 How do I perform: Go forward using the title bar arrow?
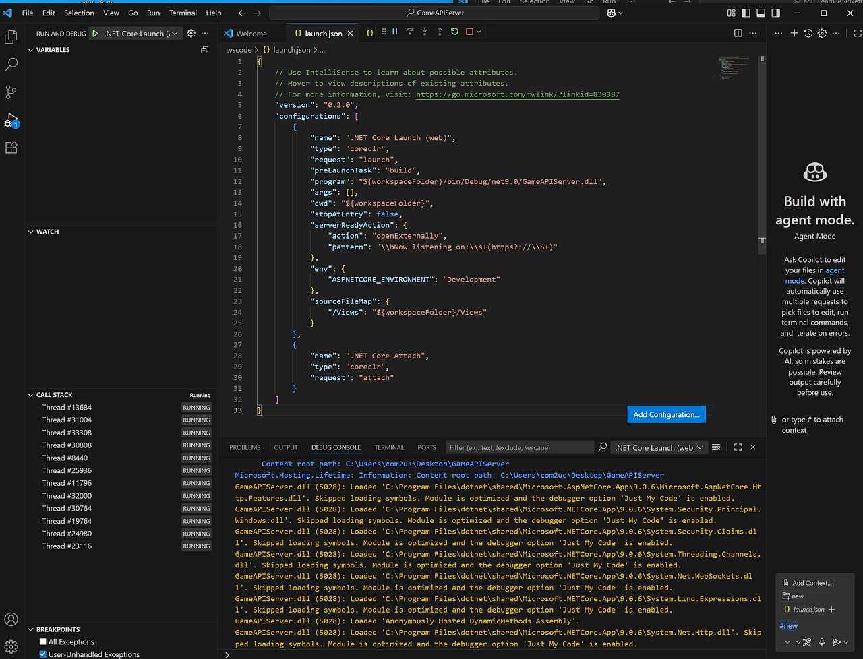pos(257,13)
